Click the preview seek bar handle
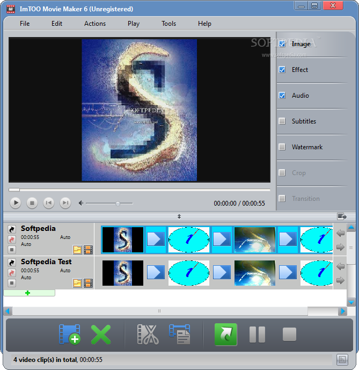Image resolution: width=359 pixels, height=370 pixels. (14, 190)
